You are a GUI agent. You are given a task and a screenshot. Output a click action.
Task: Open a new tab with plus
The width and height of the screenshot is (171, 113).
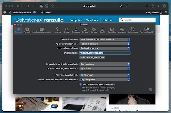pos(158,6)
